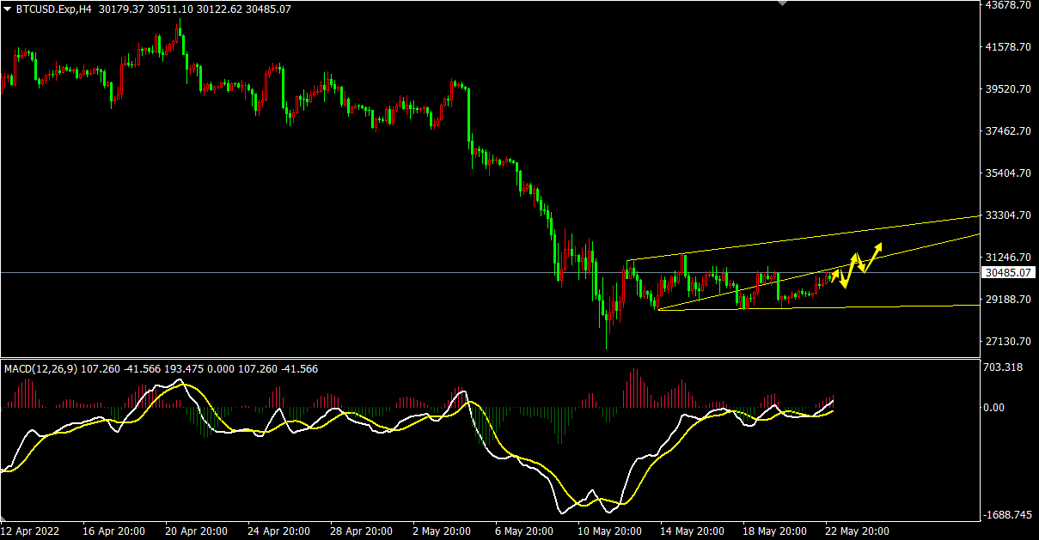The height and width of the screenshot is (540, 1039).
Task: Click the lowest candle wick near 10 May
Action: [607, 343]
